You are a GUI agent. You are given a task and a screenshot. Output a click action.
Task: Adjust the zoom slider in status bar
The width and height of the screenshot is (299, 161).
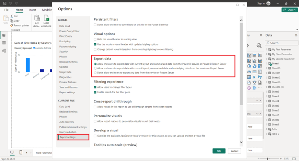tap(268, 159)
